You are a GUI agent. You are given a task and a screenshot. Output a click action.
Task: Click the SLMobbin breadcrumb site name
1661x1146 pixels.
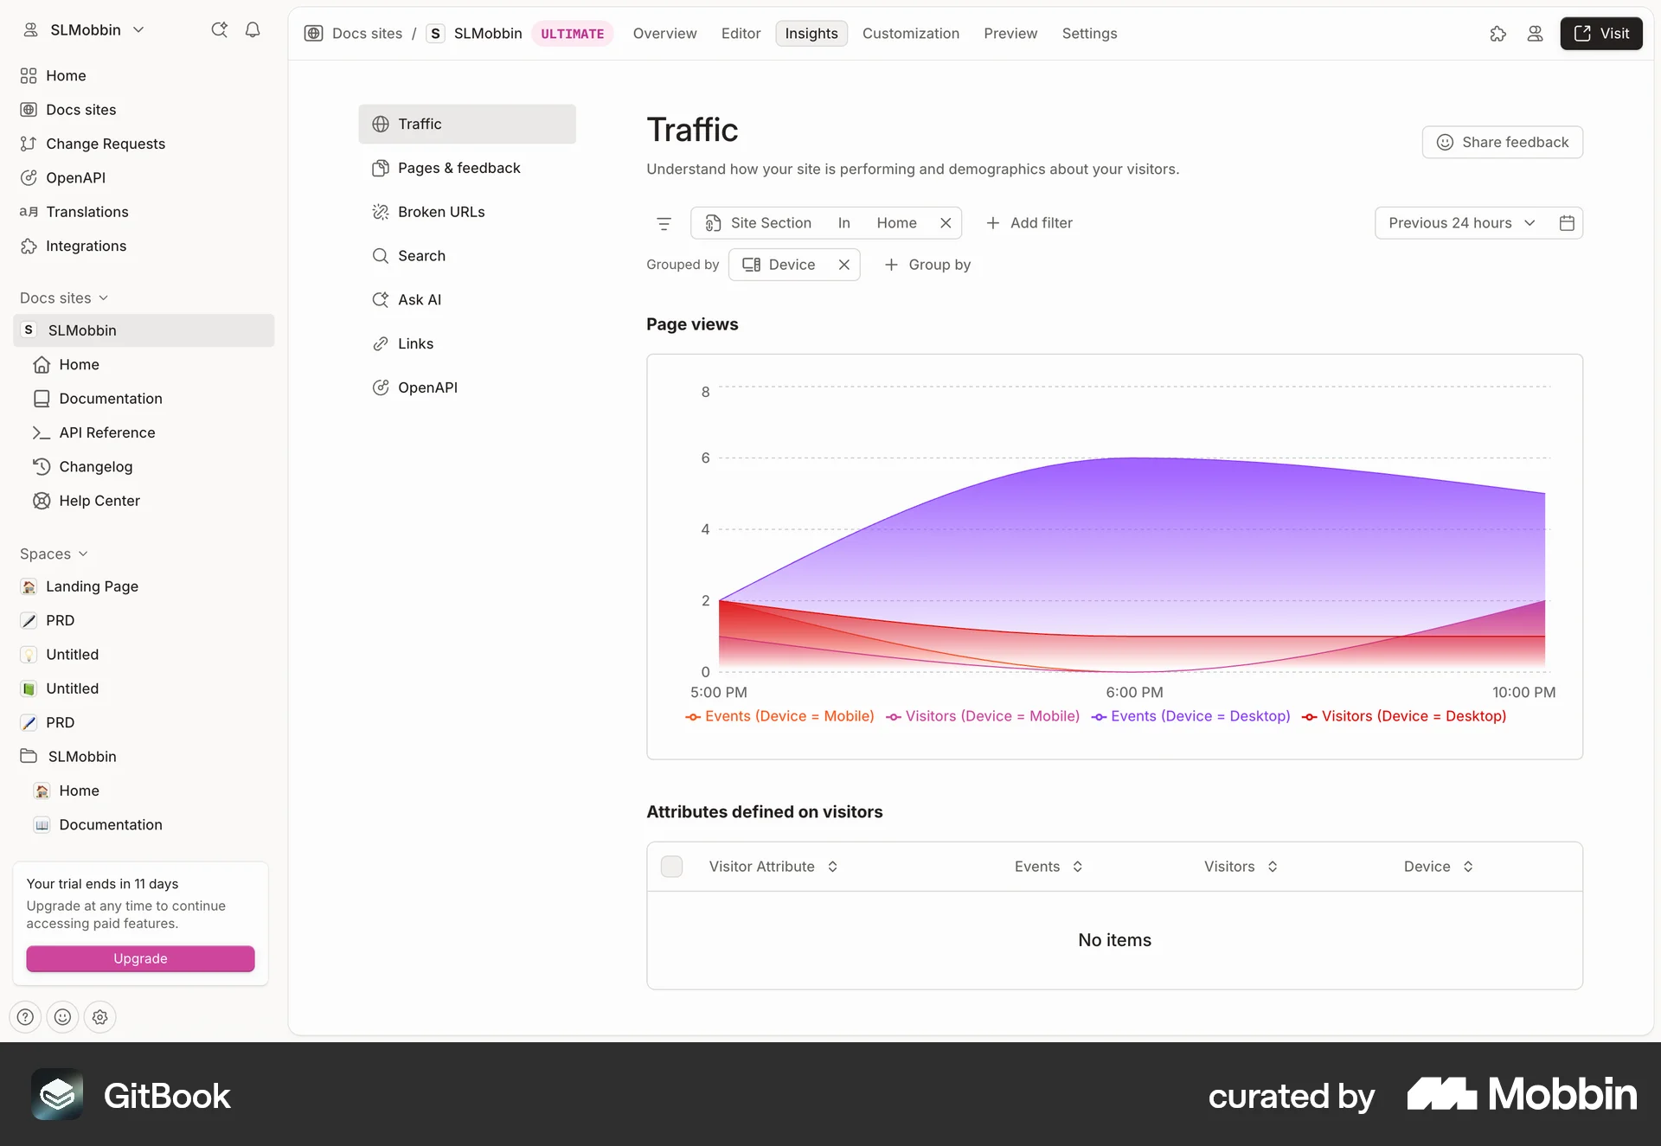[x=488, y=34]
